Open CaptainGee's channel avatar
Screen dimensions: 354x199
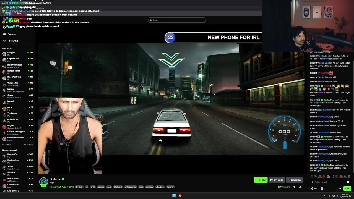[4, 60]
